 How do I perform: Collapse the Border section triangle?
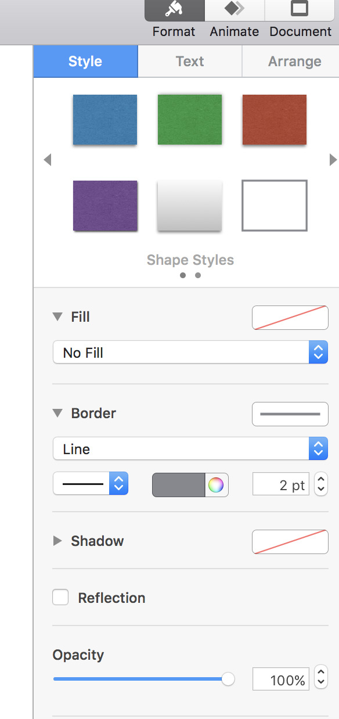point(57,414)
